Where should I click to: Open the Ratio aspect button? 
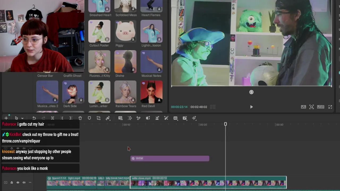tap(321, 107)
